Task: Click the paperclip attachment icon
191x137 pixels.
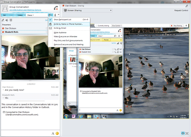Action: [55, 15]
